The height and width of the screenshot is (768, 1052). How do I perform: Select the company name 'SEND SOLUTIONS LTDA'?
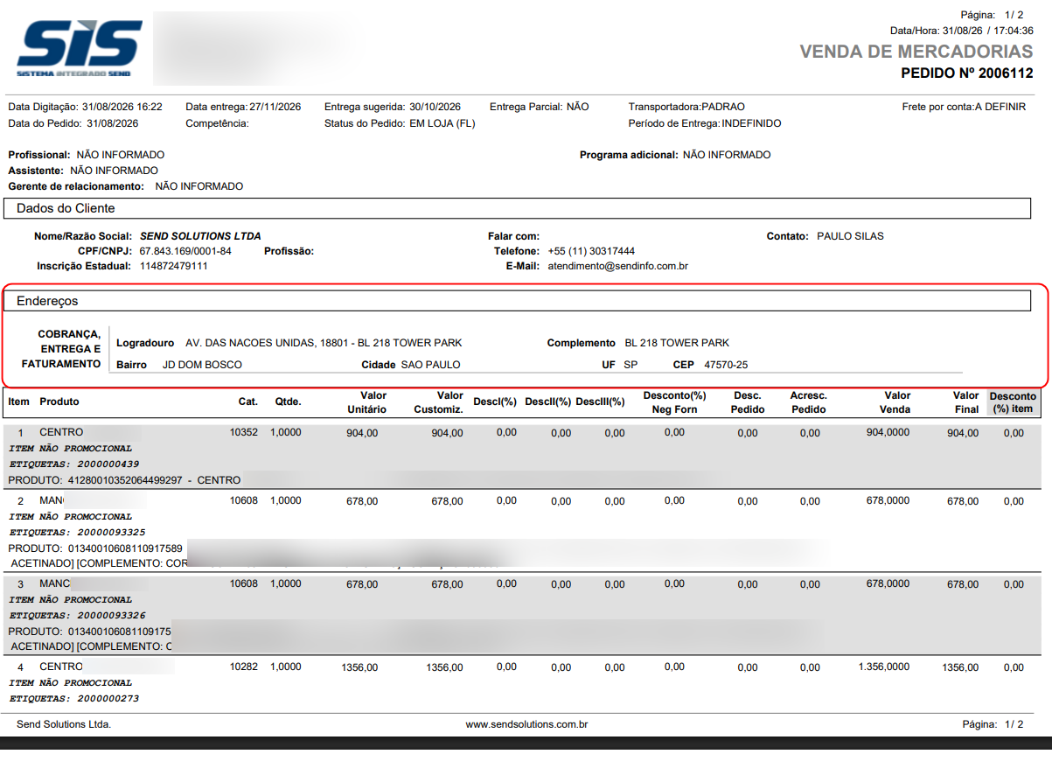(x=200, y=236)
